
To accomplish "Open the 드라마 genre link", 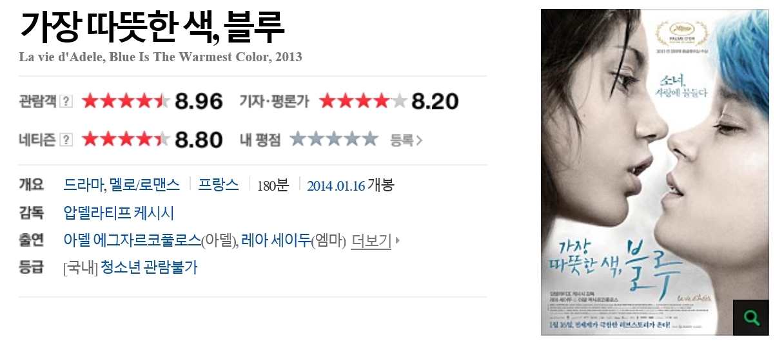I will [84, 185].
